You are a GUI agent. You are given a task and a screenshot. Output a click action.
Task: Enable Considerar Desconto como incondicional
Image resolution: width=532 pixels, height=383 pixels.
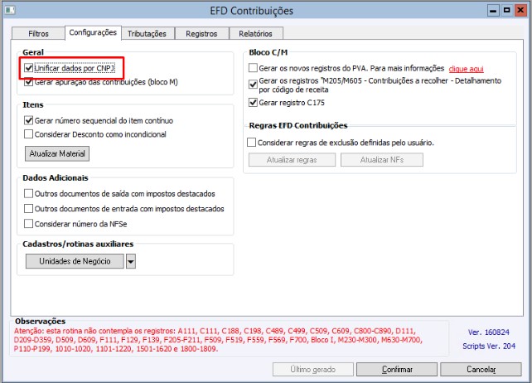pyautogui.click(x=28, y=134)
